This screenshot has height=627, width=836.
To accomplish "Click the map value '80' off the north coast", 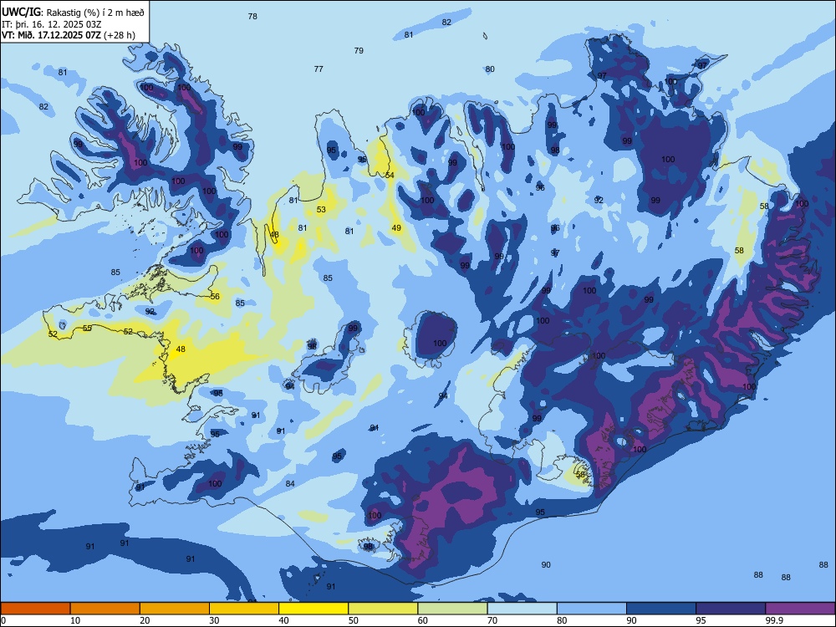I will click(490, 69).
